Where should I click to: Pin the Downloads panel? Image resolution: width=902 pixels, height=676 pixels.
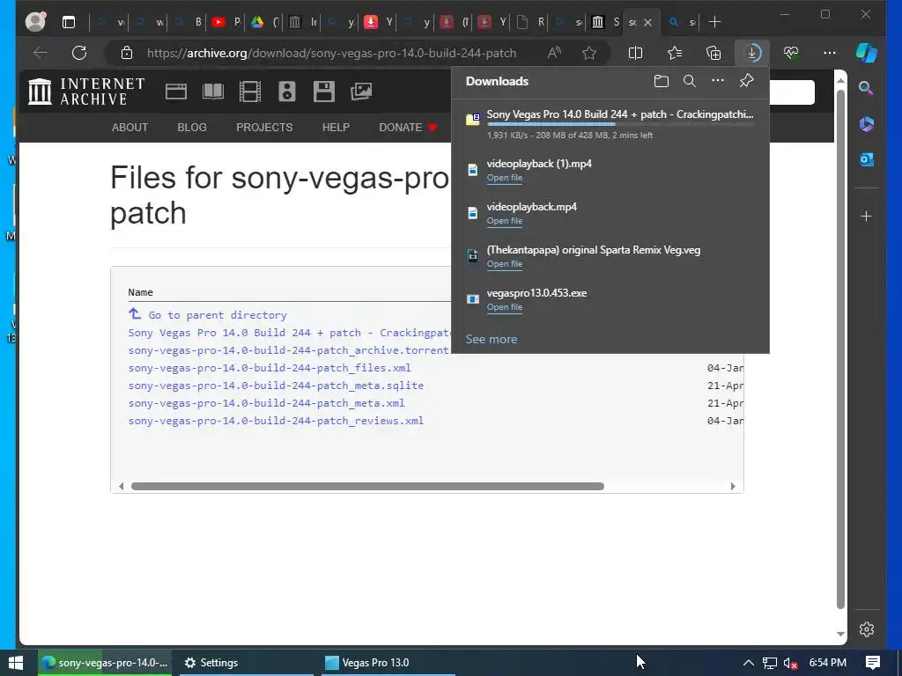pos(746,80)
